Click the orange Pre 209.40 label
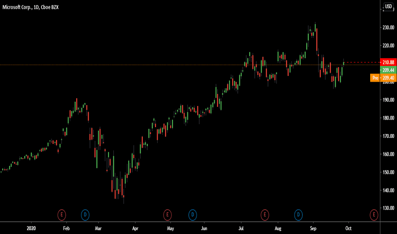 tap(383, 78)
